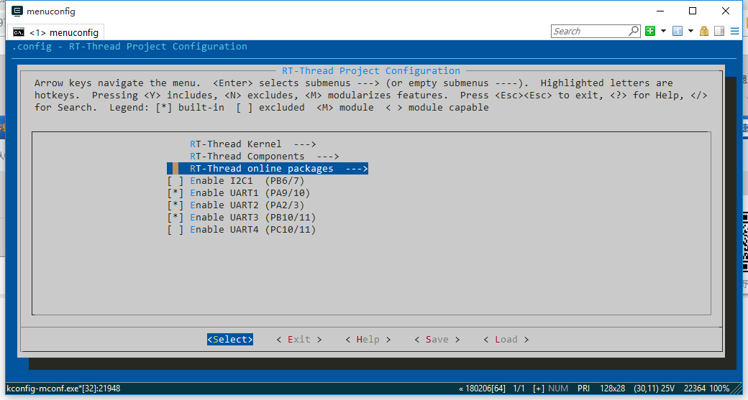Viewport: 748px width, 400px height.
Task: Click the < Save > button
Action: (x=437, y=339)
